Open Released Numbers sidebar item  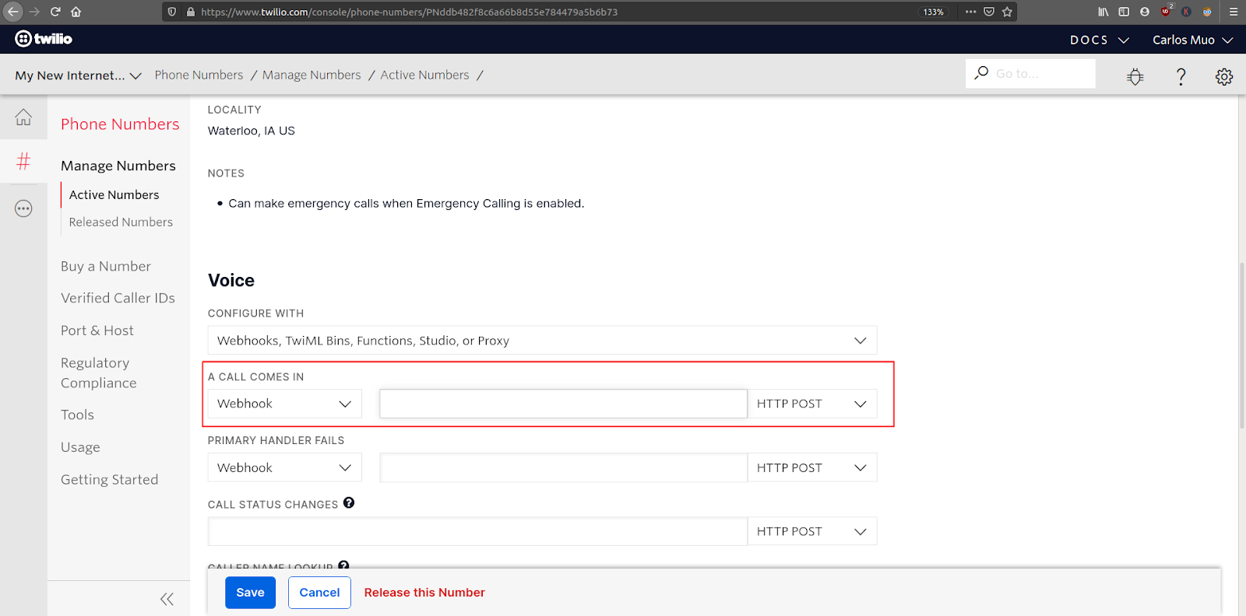coord(121,222)
